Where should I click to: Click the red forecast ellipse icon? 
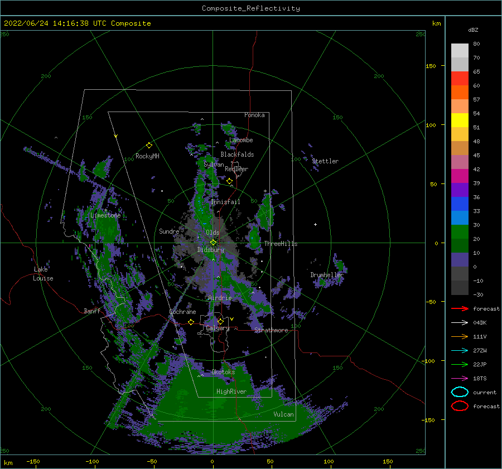point(460,406)
